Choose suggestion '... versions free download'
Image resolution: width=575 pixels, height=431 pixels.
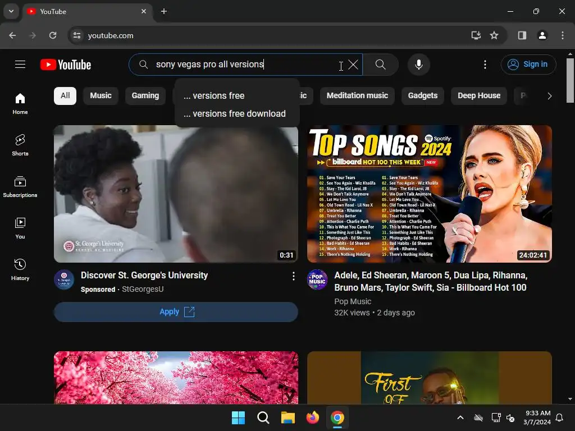238,113
